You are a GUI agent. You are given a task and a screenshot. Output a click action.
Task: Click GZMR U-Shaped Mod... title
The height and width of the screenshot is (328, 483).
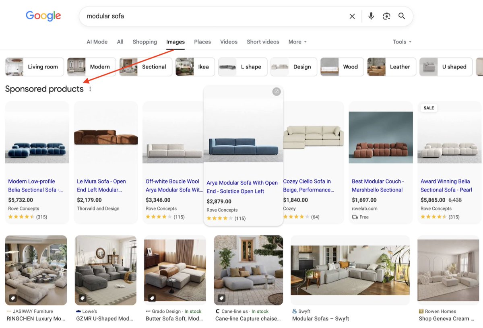pyautogui.click(x=105, y=319)
